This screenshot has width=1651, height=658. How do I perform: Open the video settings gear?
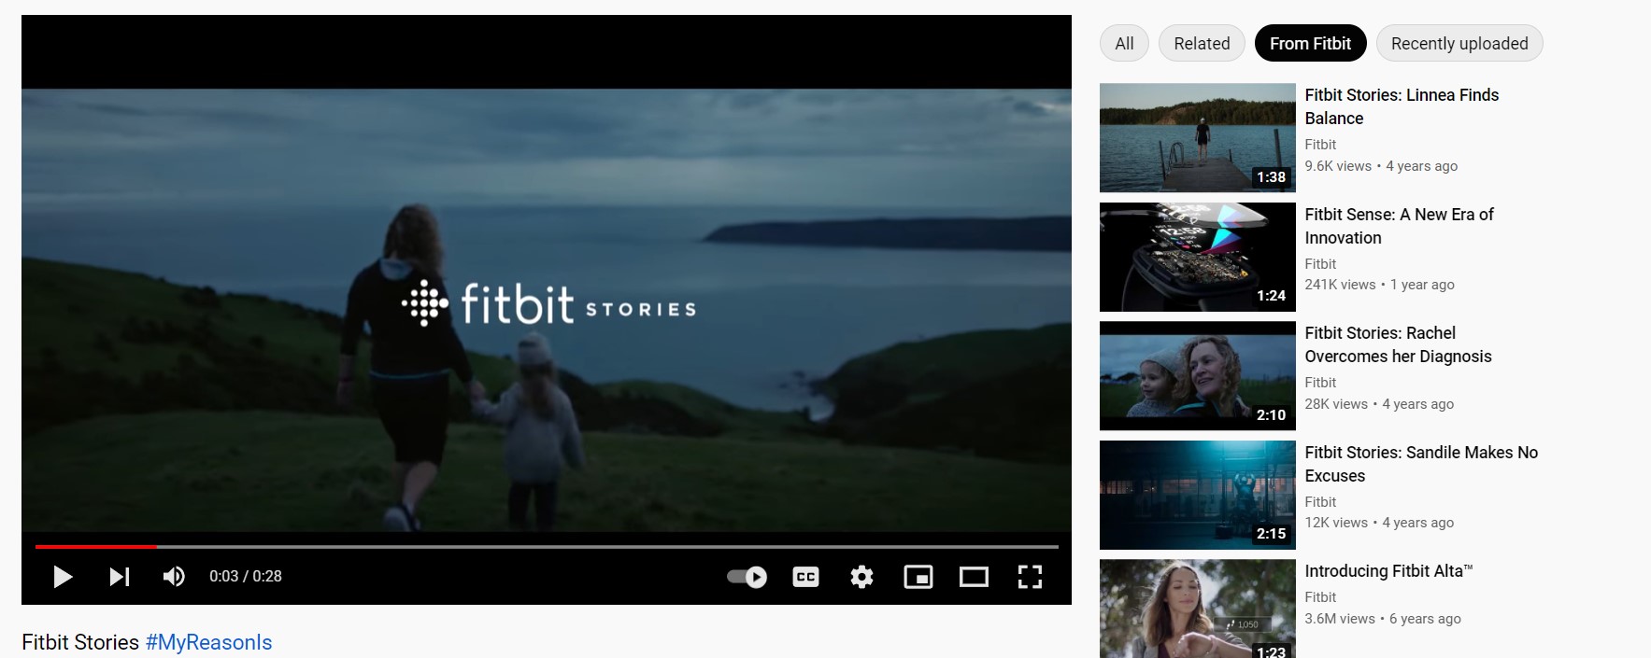861,577
